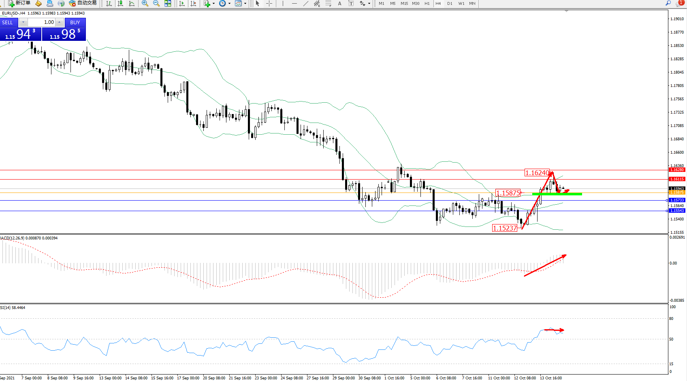Draw a horizontal line with toolbar tool

pos(294,4)
